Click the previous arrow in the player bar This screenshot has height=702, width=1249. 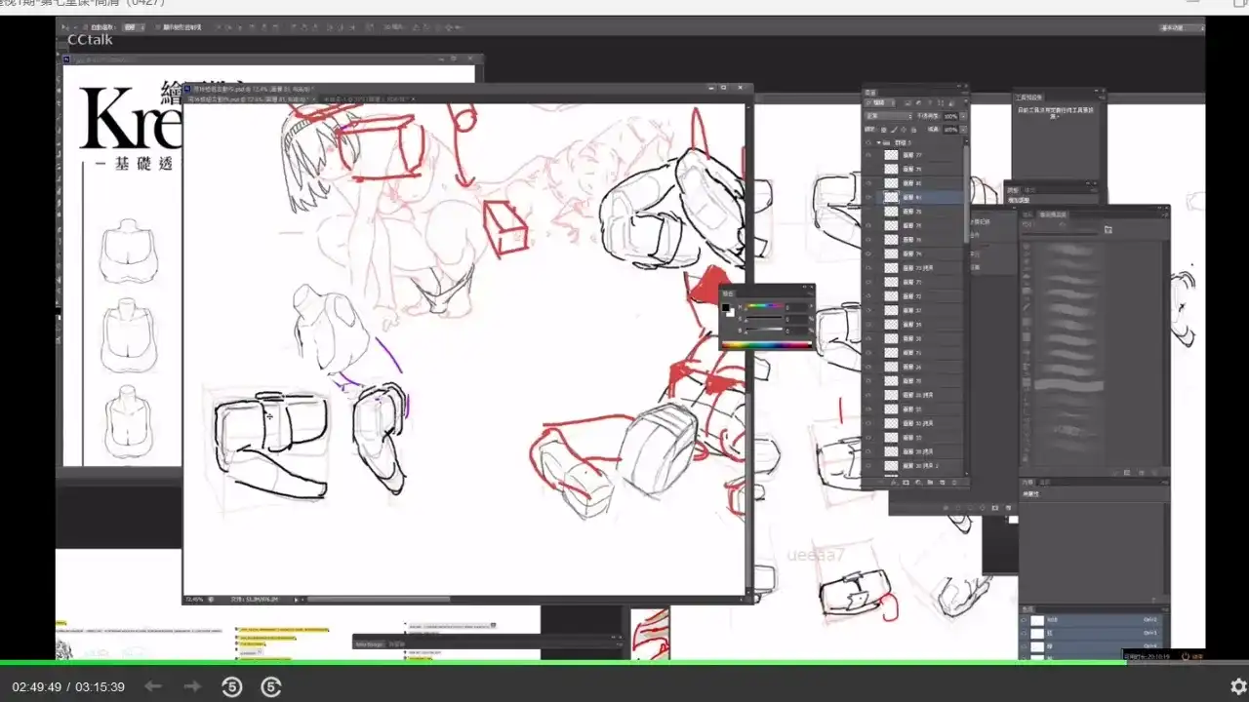point(153,687)
